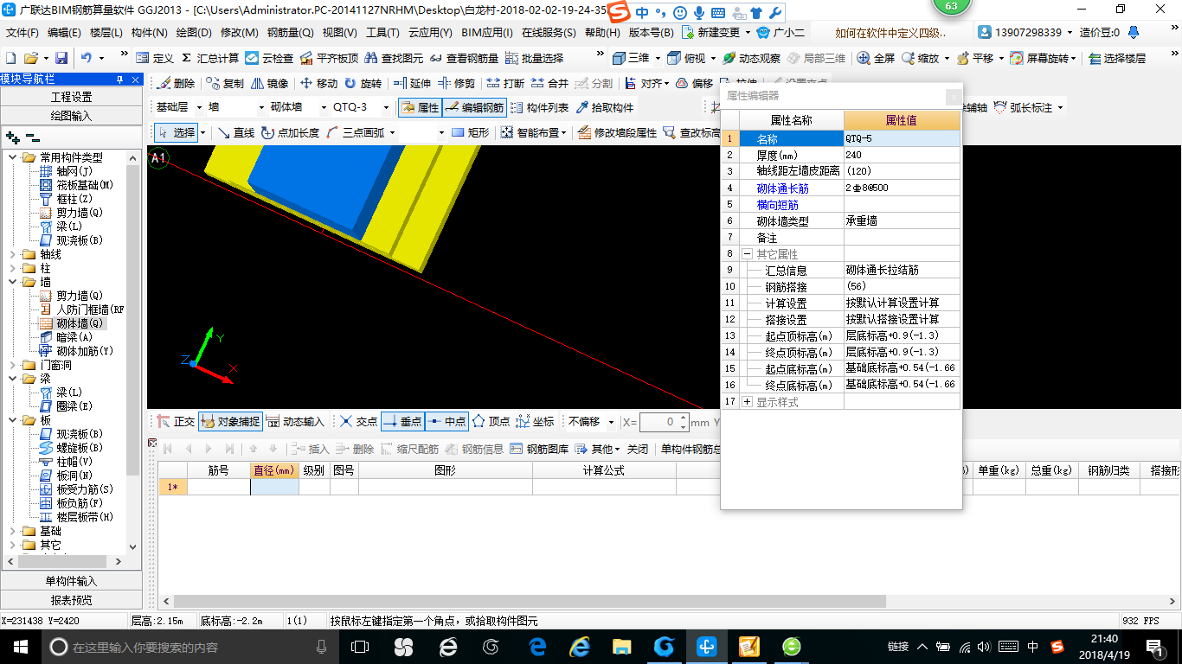Click the 矩形 rectangle draw tool
This screenshot has height=664, width=1182.
pyautogui.click(x=470, y=132)
